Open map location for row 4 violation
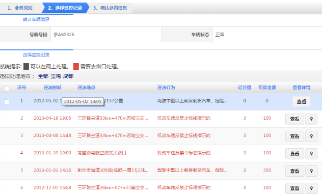322x195 pixels. (311, 154)
